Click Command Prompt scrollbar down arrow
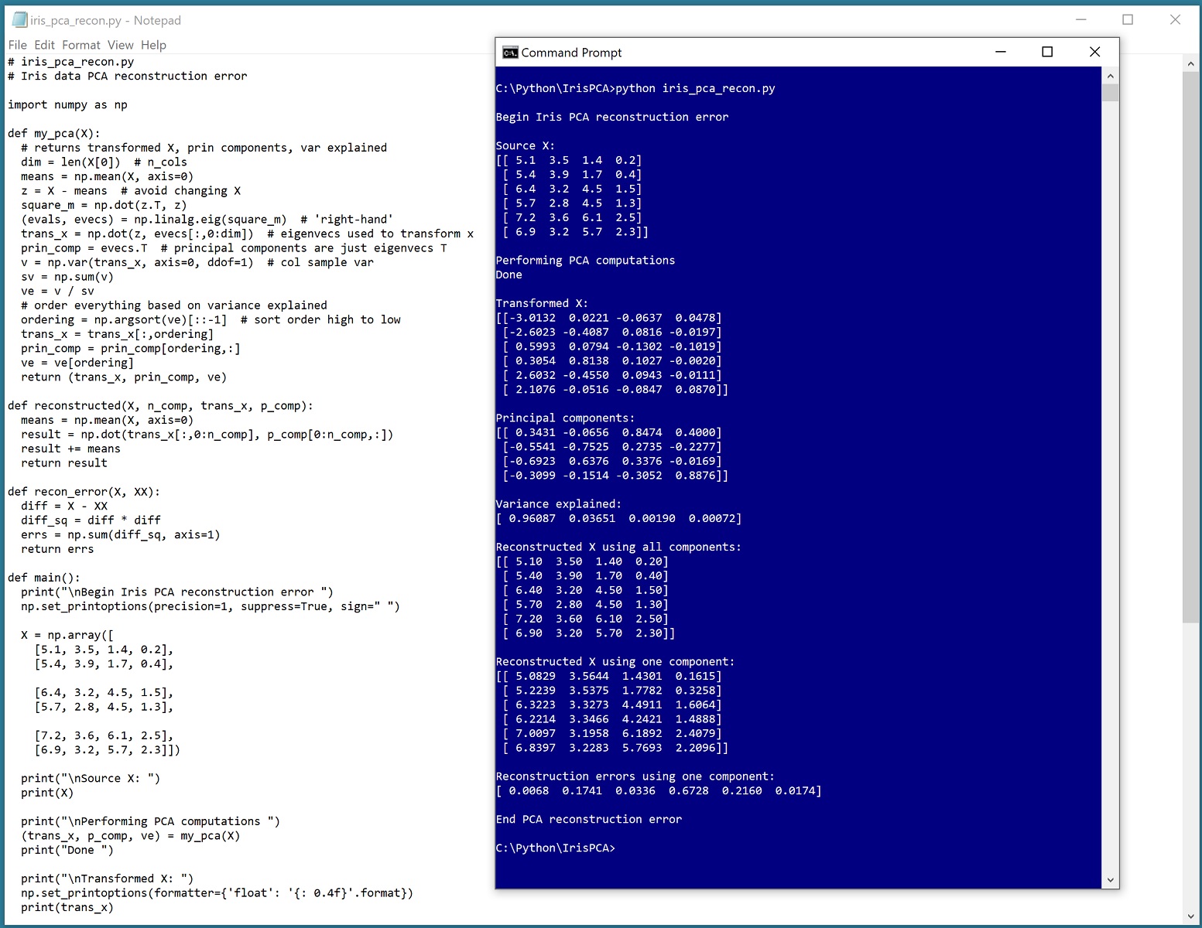This screenshot has height=928, width=1202. click(1110, 879)
